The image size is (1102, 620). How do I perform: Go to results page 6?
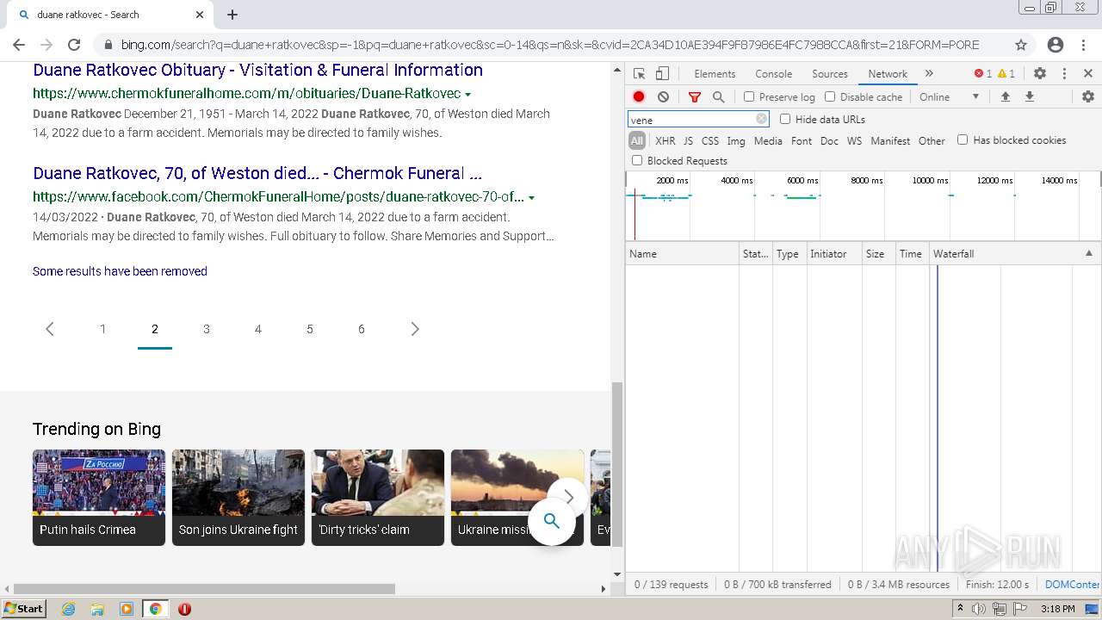362,329
